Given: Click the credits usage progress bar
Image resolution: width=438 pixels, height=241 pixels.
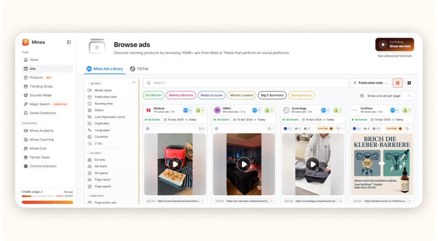Looking at the screenshot, I should coord(38,196).
